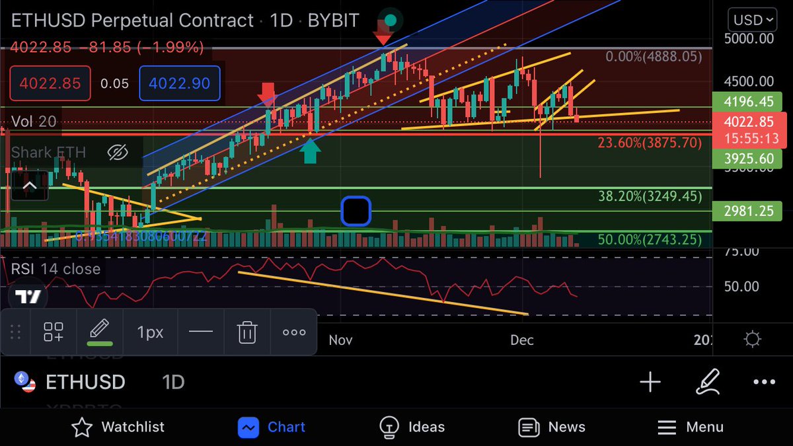This screenshot has height=446, width=793.
Task: Click the Shark ETH indicator label
Action: point(48,153)
